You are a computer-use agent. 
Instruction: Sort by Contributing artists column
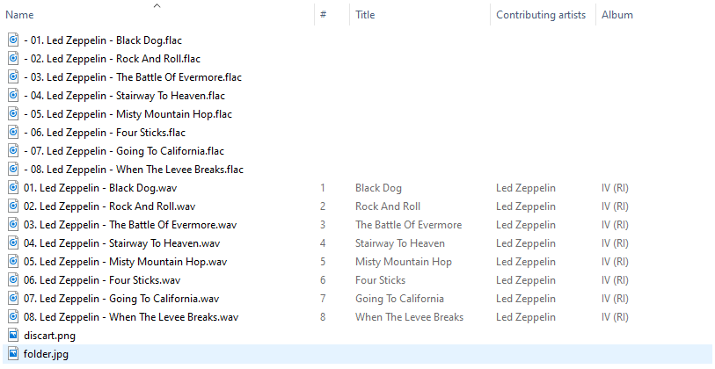[x=540, y=15]
